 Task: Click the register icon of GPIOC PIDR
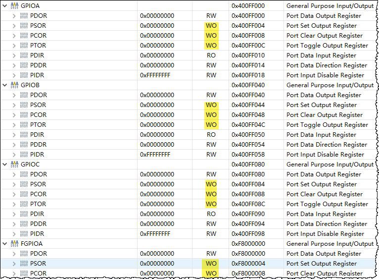(24, 234)
